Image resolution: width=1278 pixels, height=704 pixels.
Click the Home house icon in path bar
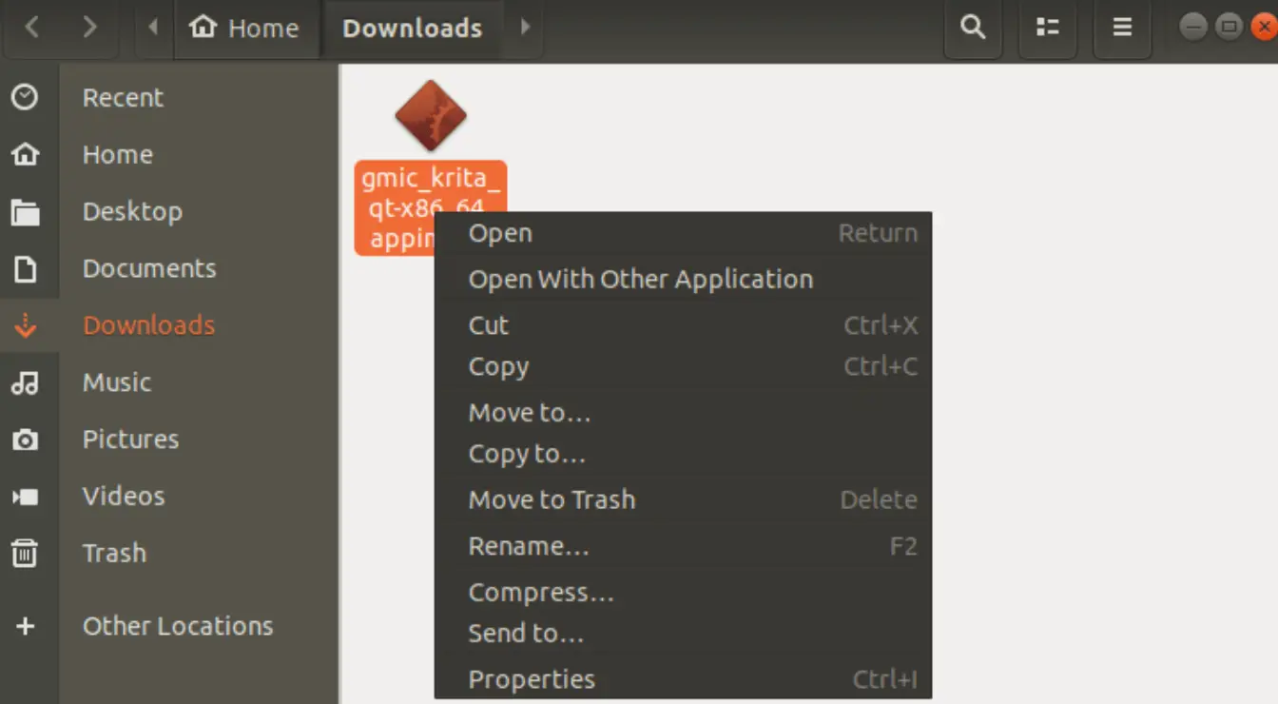203,27
